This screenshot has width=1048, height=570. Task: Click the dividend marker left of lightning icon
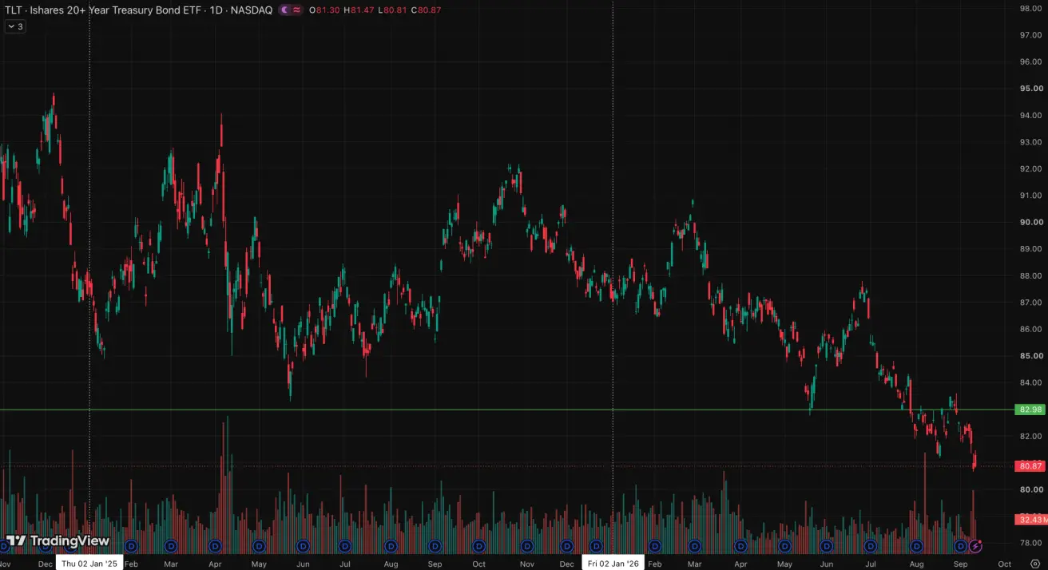click(961, 546)
